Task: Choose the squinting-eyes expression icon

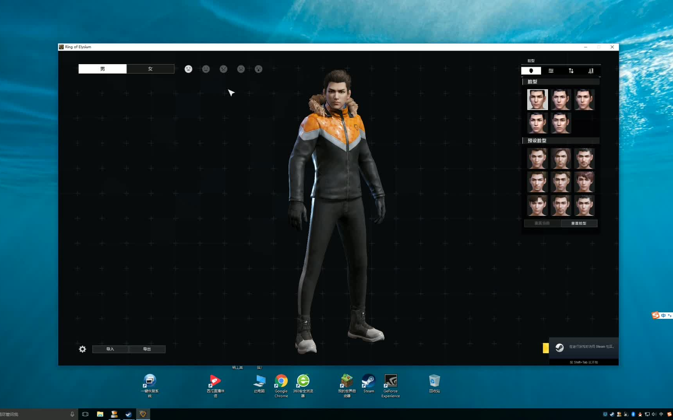Action: click(224, 69)
